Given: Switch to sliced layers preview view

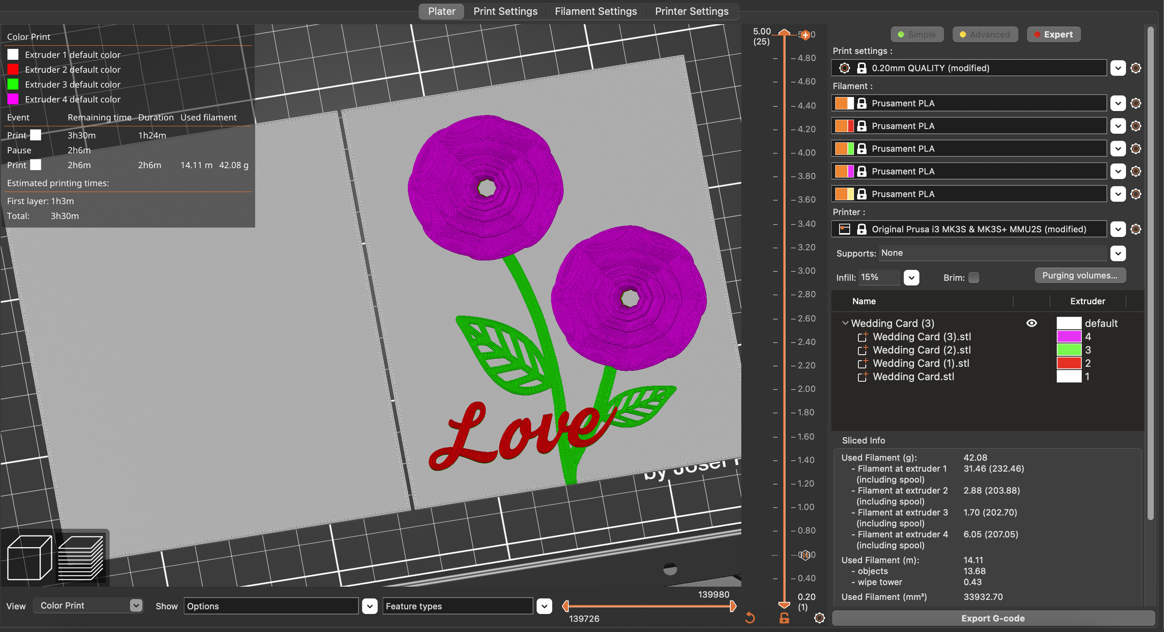Looking at the screenshot, I should (81, 557).
